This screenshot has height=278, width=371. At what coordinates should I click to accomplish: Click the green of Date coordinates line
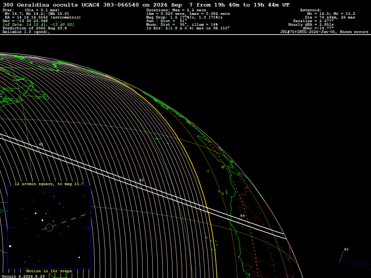pos(38,25)
